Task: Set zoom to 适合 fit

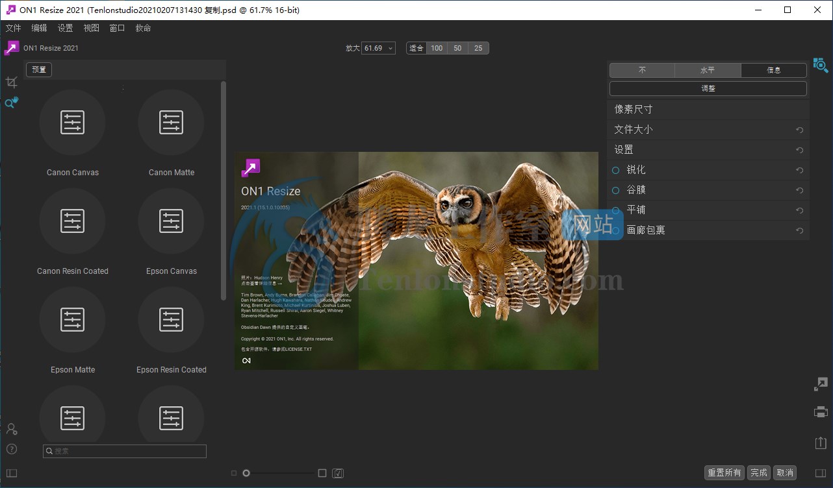Action: pos(416,48)
